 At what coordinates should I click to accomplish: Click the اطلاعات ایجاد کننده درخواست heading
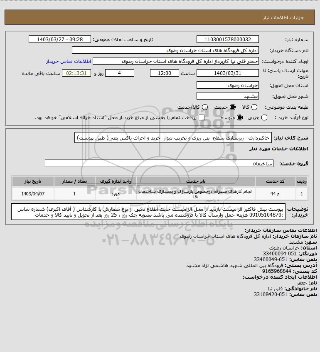coord(280,277)
